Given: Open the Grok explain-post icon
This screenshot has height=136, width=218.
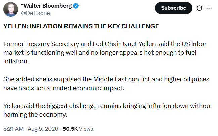Looking at the screenshot, I should (199, 8).
